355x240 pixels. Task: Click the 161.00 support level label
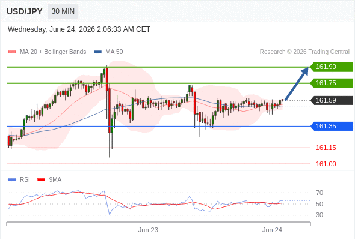click(326, 164)
